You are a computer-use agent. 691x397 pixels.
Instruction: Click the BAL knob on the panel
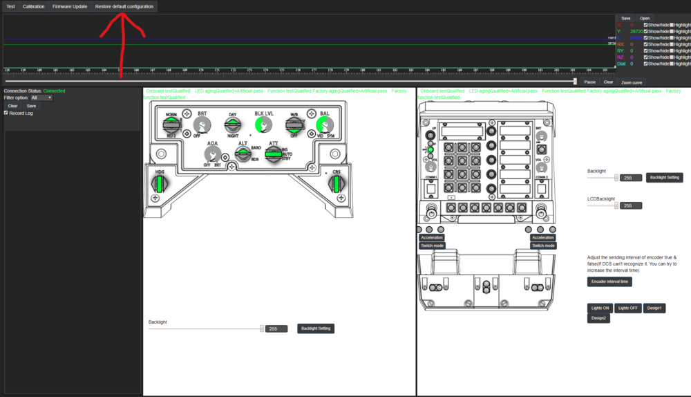point(325,125)
